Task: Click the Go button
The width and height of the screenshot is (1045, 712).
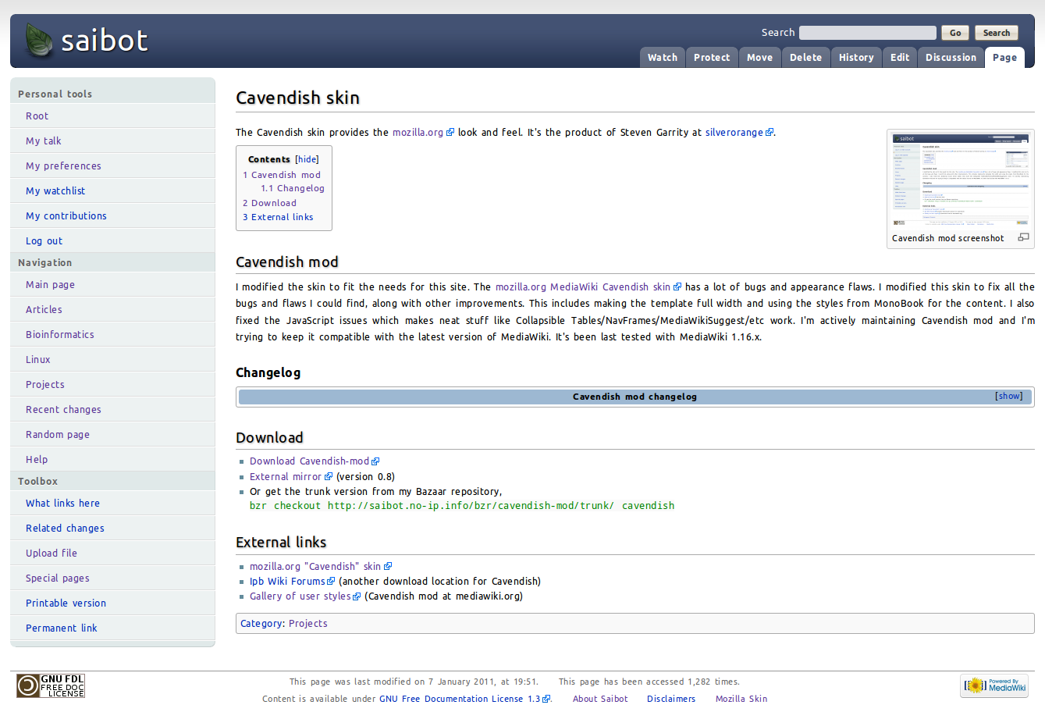Action: pyautogui.click(x=955, y=33)
